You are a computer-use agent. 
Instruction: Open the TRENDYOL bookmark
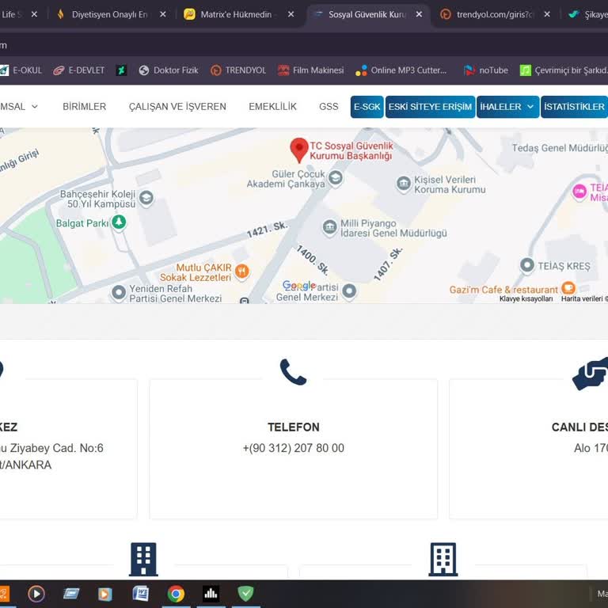(x=238, y=70)
